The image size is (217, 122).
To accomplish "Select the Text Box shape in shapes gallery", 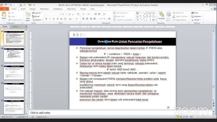I will (137, 13).
